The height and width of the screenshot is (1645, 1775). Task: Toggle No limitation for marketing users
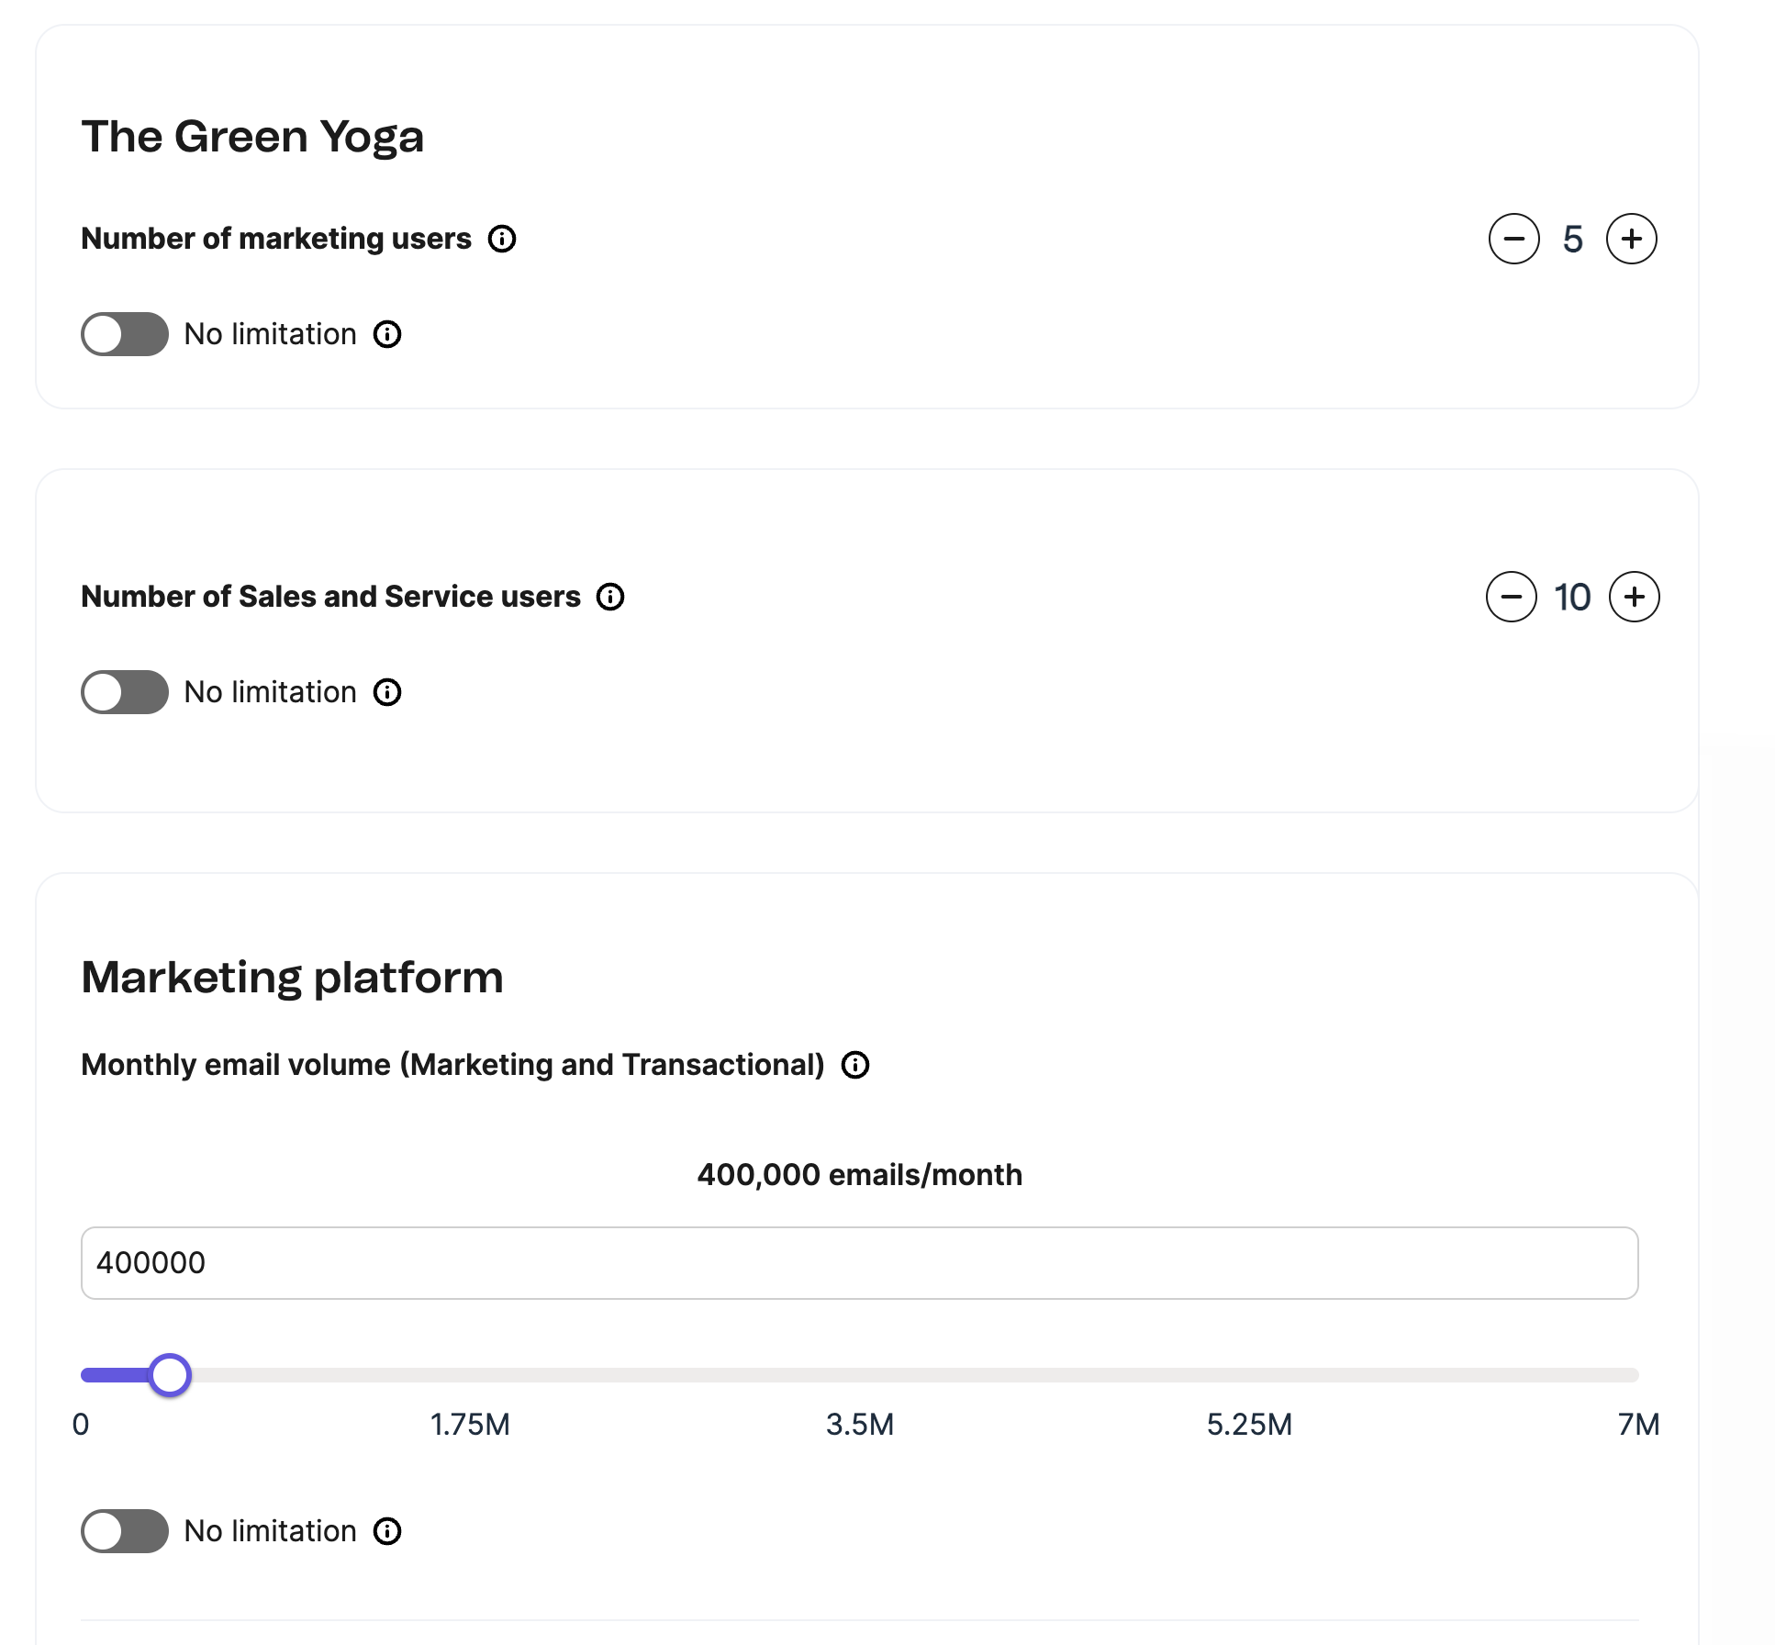coord(125,334)
